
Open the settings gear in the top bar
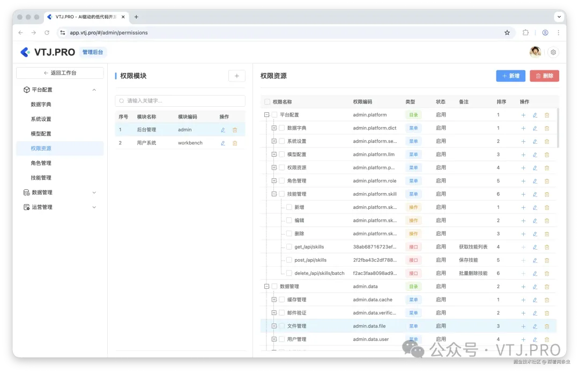click(x=553, y=52)
